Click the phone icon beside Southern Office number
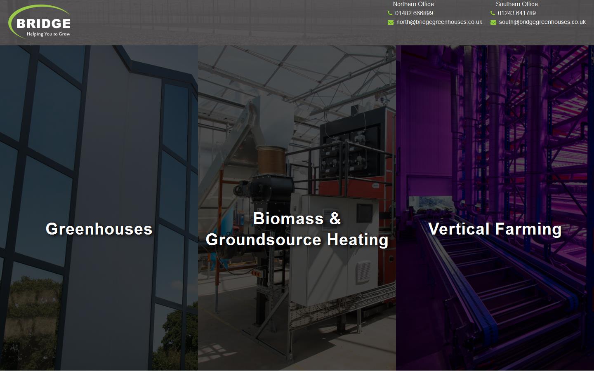594x371 pixels. pos(493,13)
